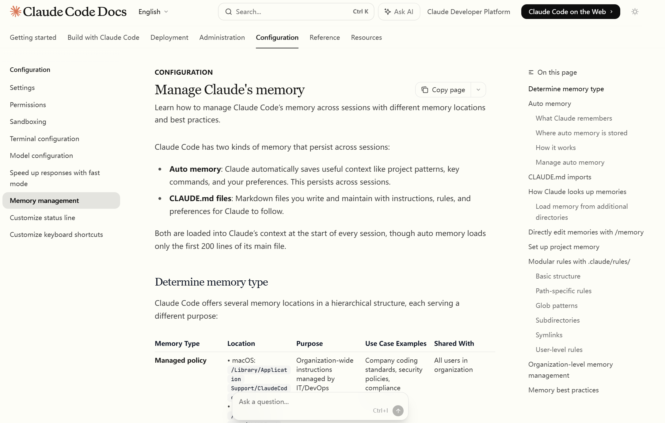Image resolution: width=665 pixels, height=423 pixels.
Task: Go to Sandboxing in the sidebar
Action: [x=28, y=122]
